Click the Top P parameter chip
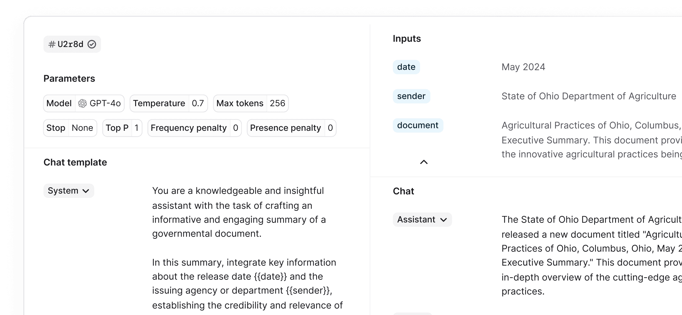The width and height of the screenshot is (682, 315). click(x=122, y=128)
